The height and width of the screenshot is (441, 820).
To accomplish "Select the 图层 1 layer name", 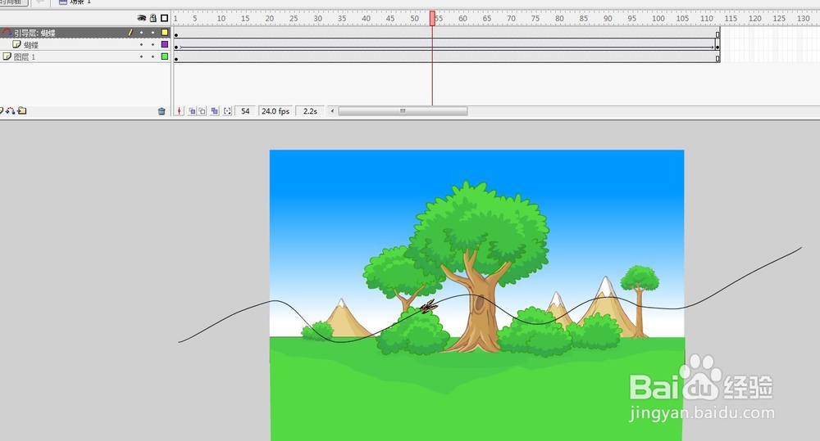I will point(25,57).
